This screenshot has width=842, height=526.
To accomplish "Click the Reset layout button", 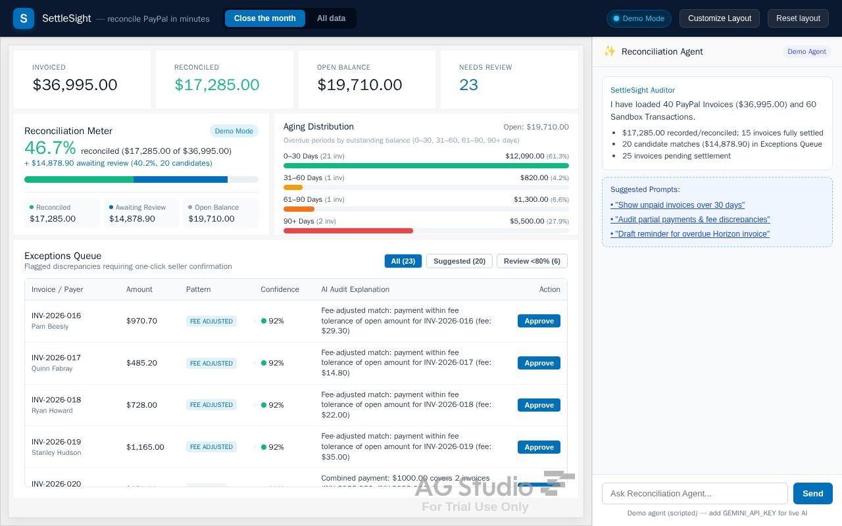I will (x=798, y=18).
